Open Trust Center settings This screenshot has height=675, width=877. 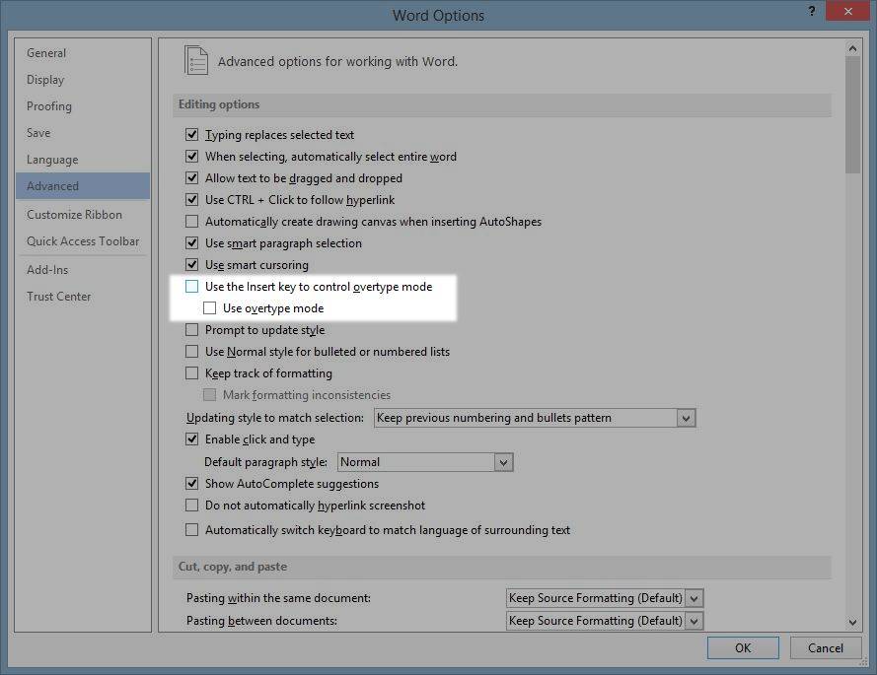pos(58,296)
